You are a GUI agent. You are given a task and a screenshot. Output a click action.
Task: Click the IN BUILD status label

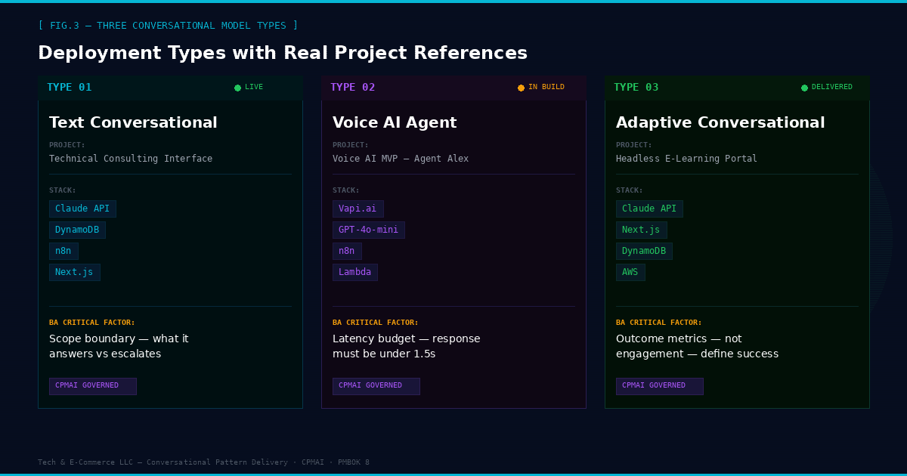[x=546, y=88]
